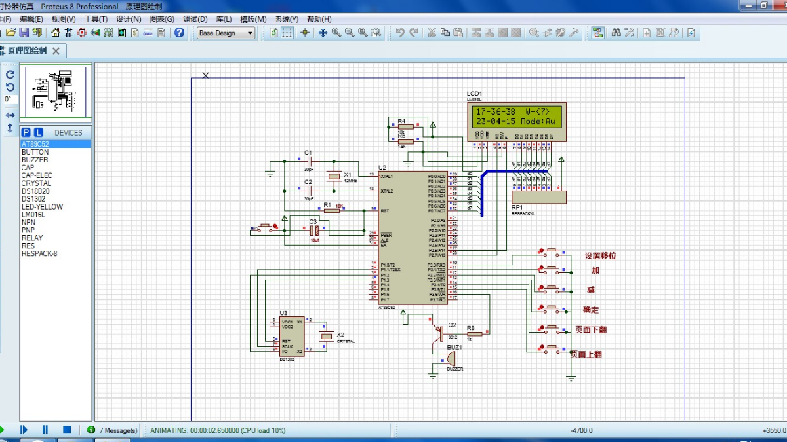
Task: Open the 视图(V) menu
Action: tap(64, 19)
